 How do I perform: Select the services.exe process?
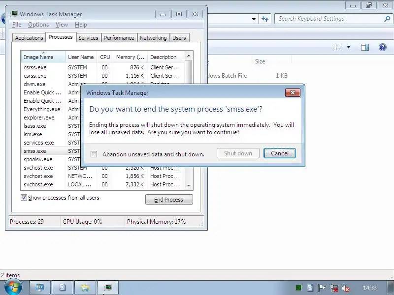(x=51, y=143)
